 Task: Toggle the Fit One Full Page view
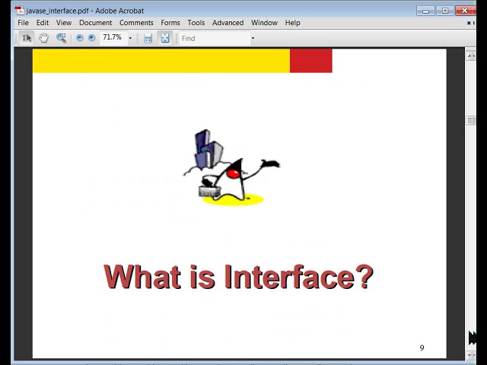(165, 38)
